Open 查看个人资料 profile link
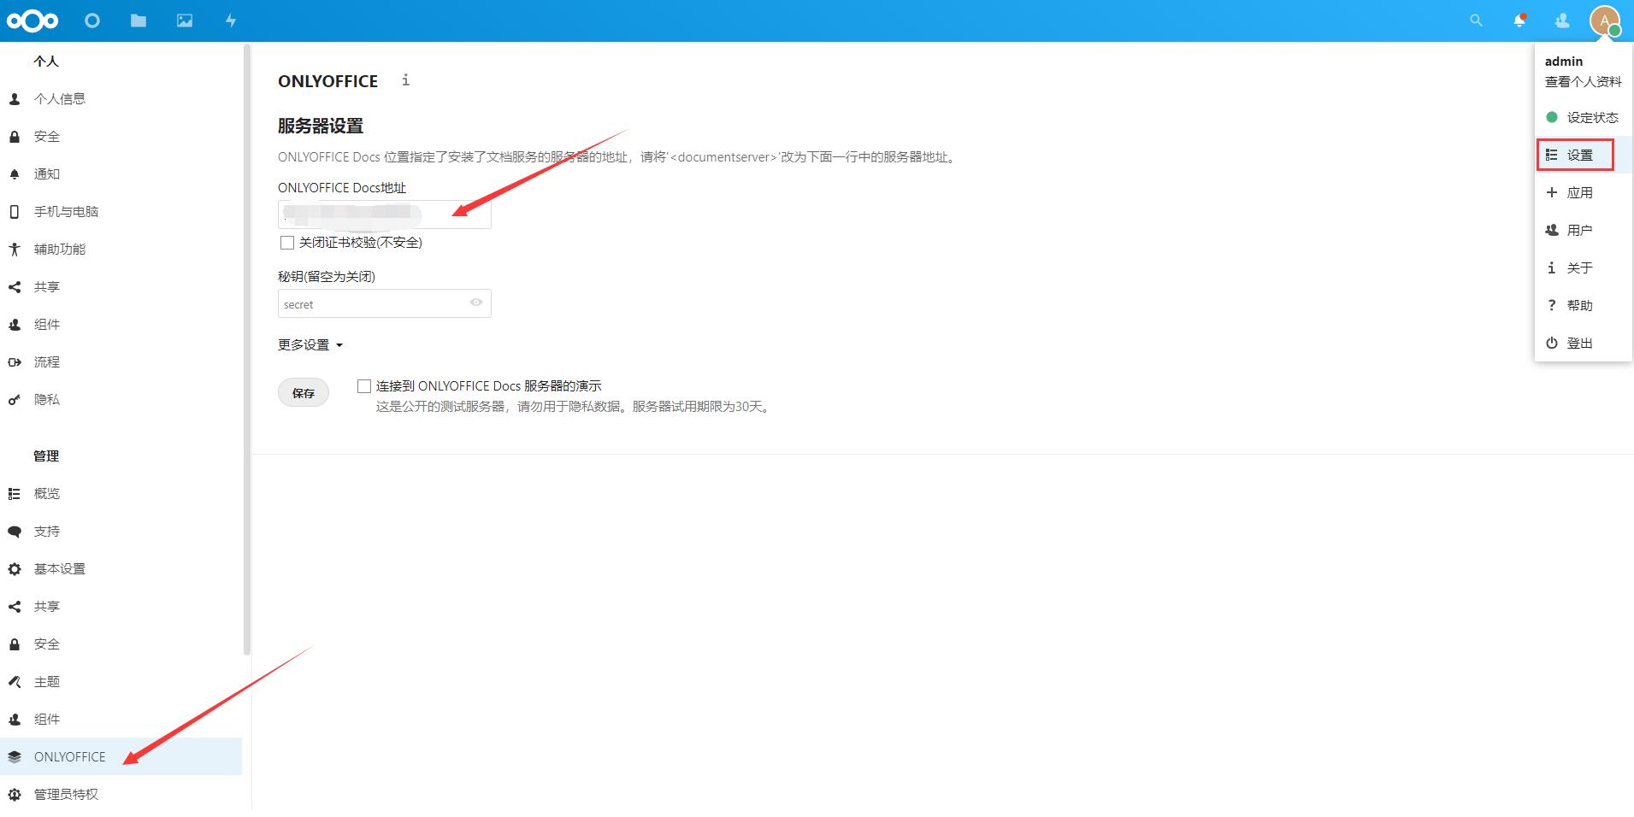 (1583, 81)
